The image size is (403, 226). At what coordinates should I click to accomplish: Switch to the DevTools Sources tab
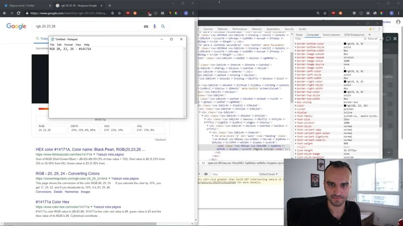208,29
